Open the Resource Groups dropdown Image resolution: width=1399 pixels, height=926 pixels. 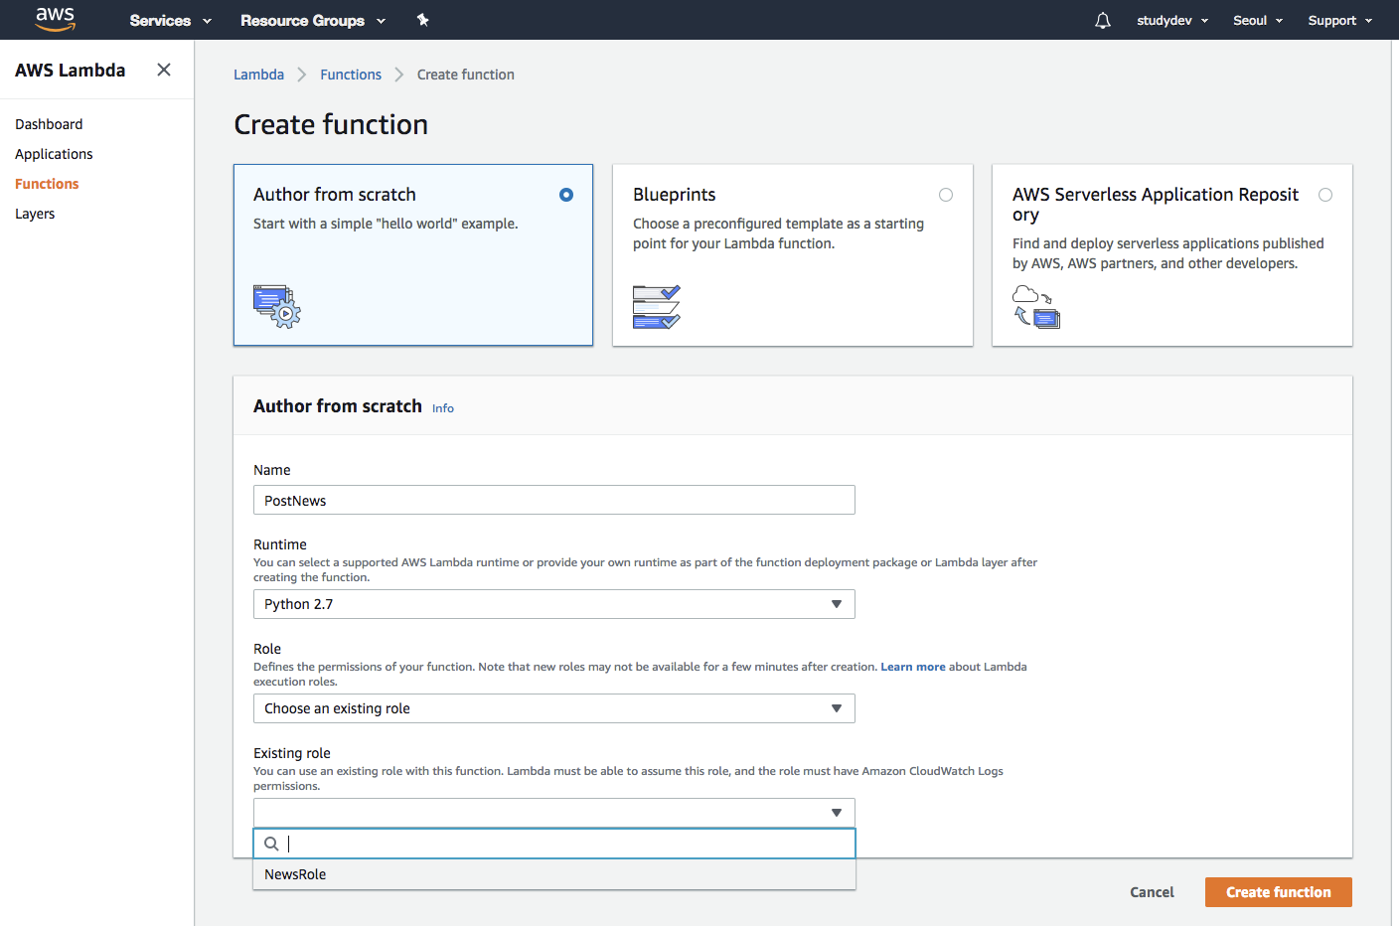313,20
